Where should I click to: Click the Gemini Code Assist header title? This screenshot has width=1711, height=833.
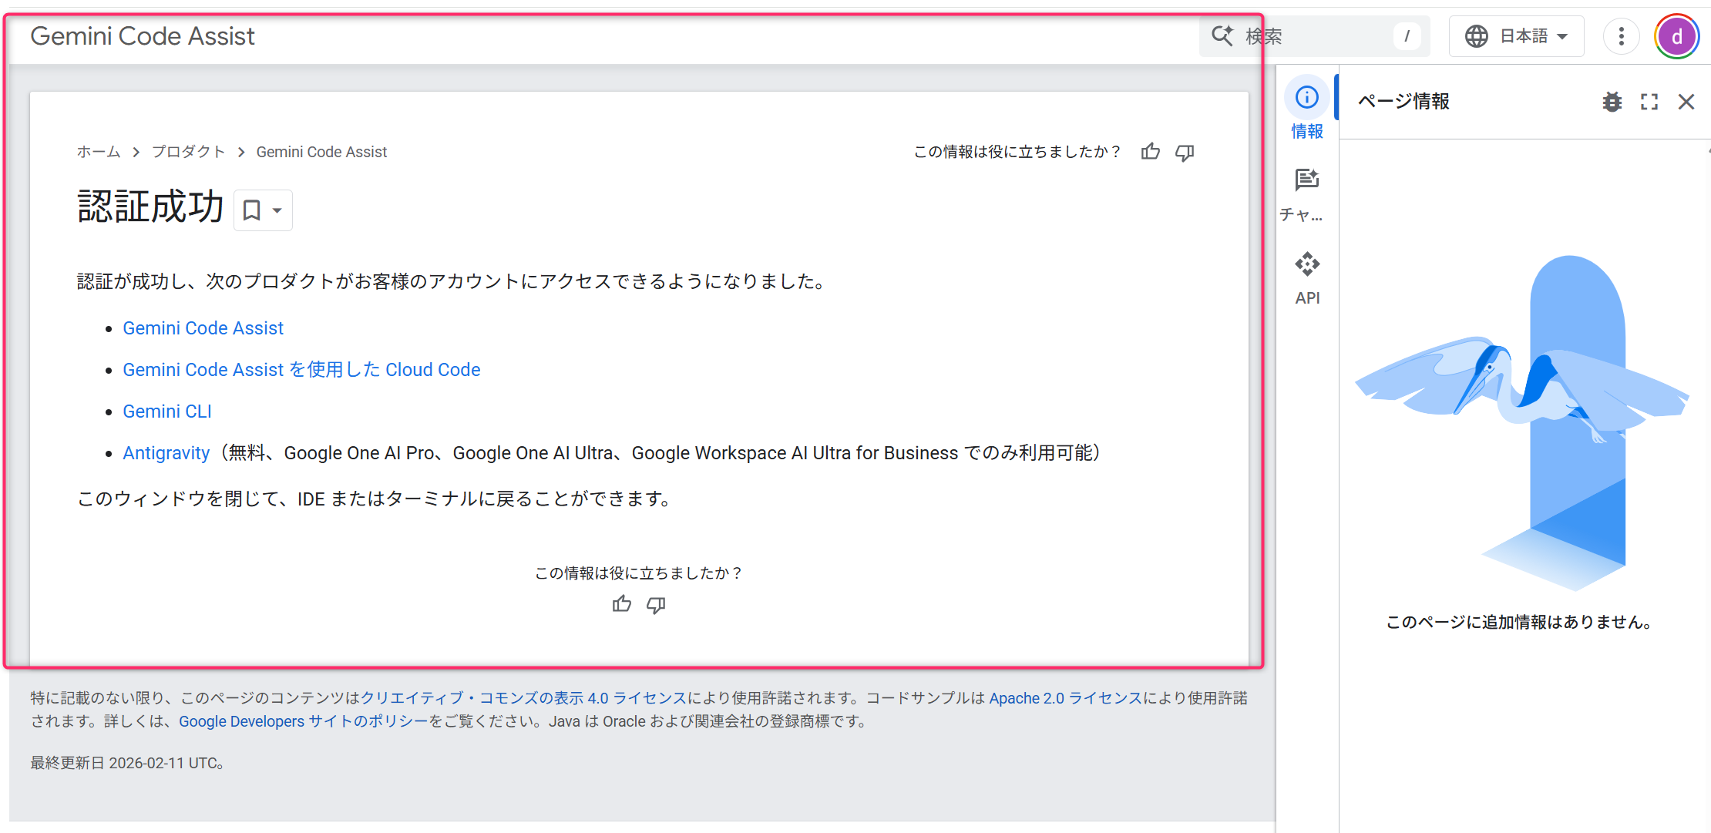143,36
